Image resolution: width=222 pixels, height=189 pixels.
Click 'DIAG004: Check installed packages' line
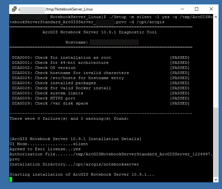[54, 83]
